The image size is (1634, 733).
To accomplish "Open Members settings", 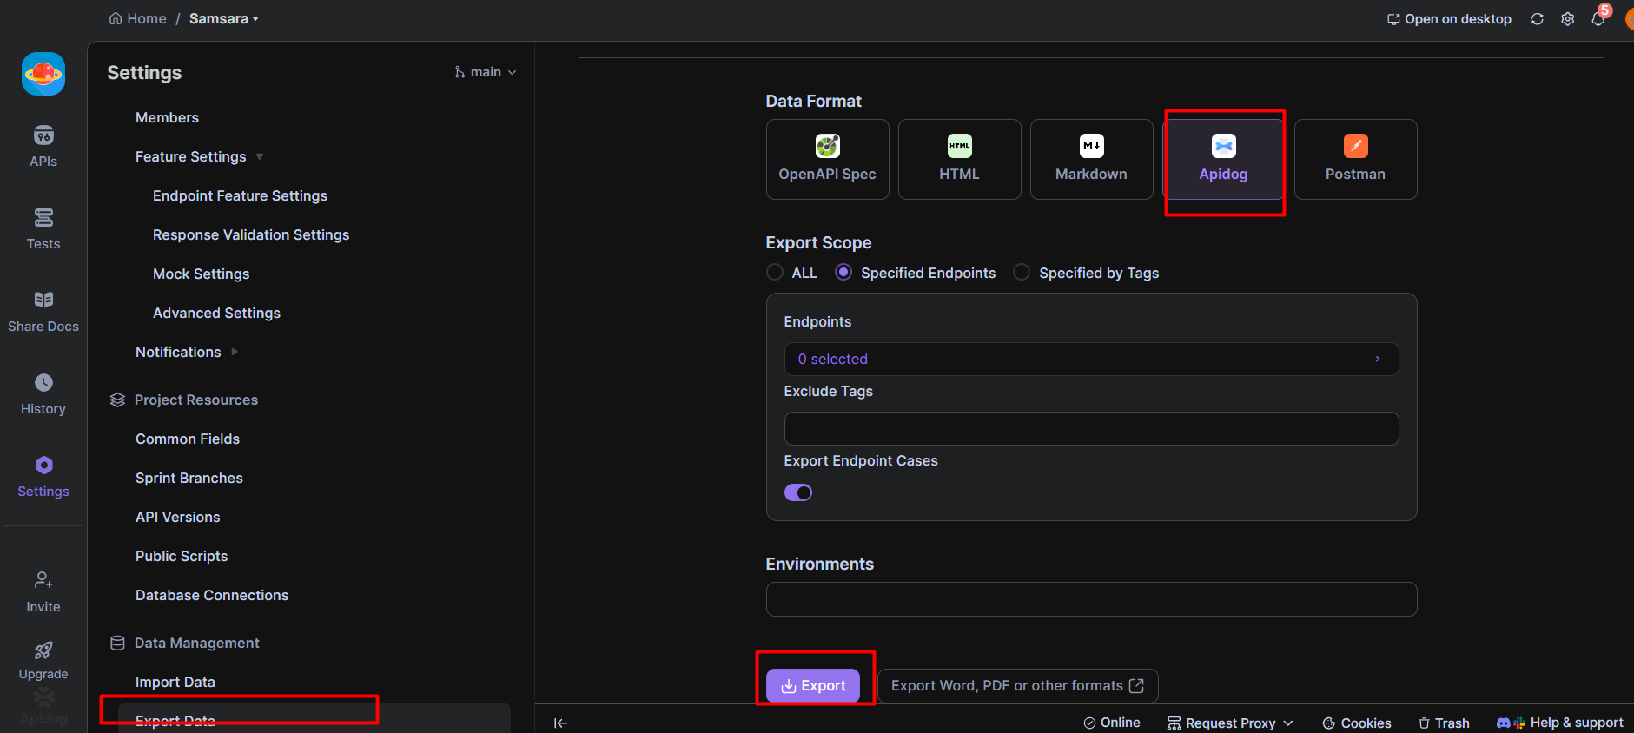I will (167, 117).
